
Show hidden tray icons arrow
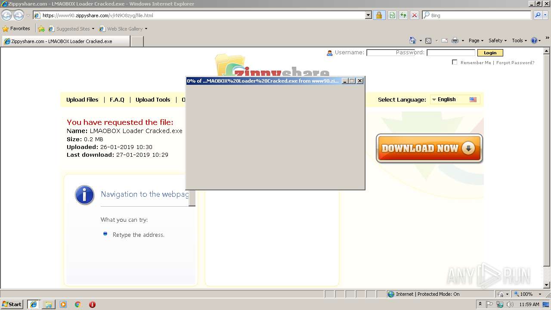click(x=480, y=304)
